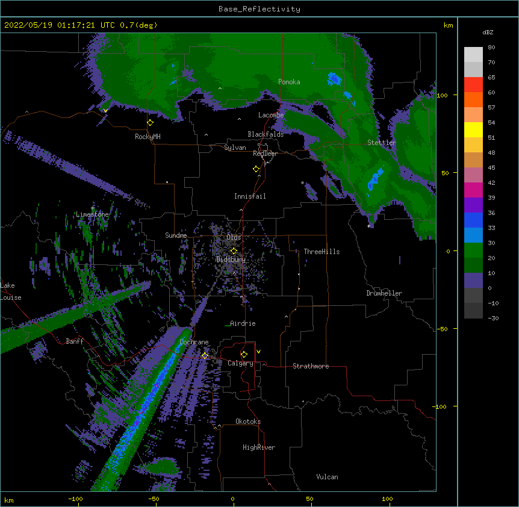Click the Base_Reflectivity title
This screenshot has width=519, height=507.
[259, 9]
